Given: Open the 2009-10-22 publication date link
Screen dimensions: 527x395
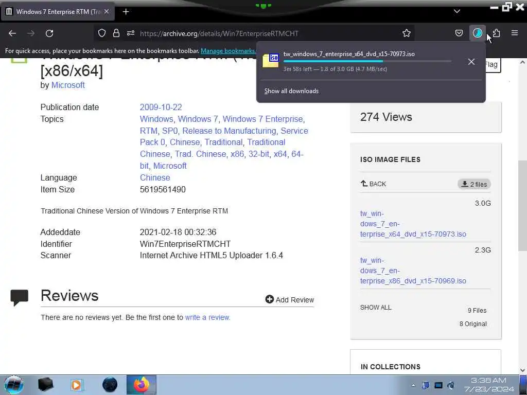Looking at the screenshot, I should point(161,107).
